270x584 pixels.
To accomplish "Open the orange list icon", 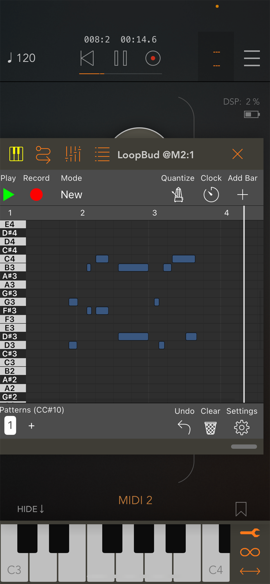I will [102, 154].
